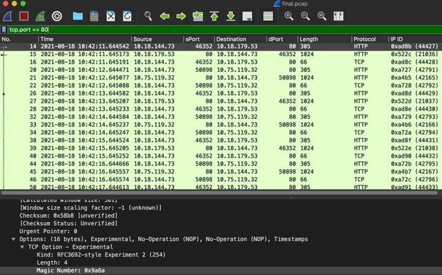Toggle auto-scroll during live capture icon
This screenshot has width=442, height=275.
(247, 16)
